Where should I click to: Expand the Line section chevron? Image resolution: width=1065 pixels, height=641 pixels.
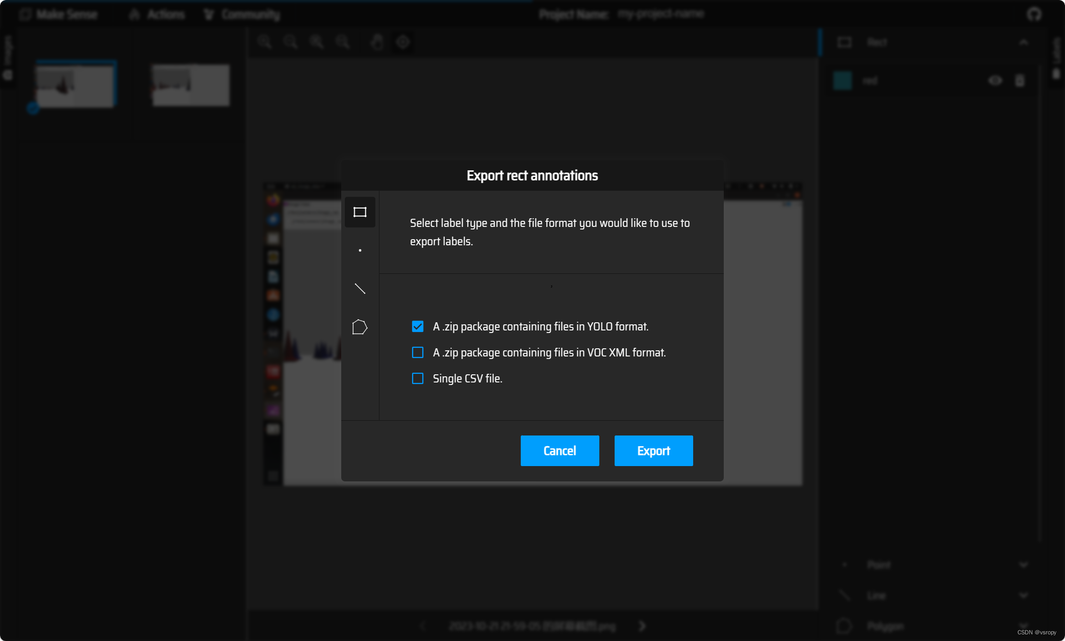[1024, 596]
